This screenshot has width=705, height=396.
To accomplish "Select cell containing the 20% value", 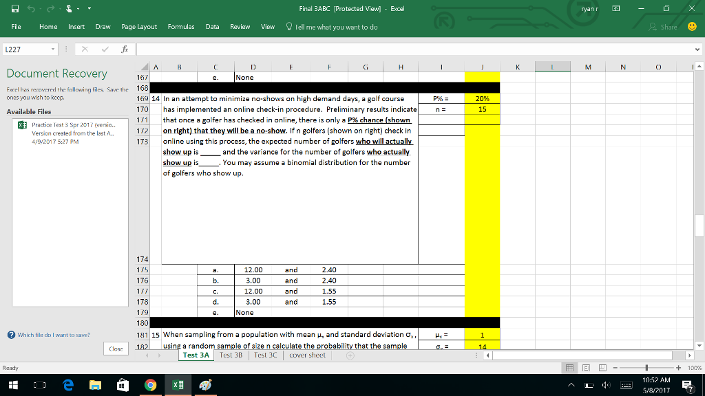I will point(482,99).
